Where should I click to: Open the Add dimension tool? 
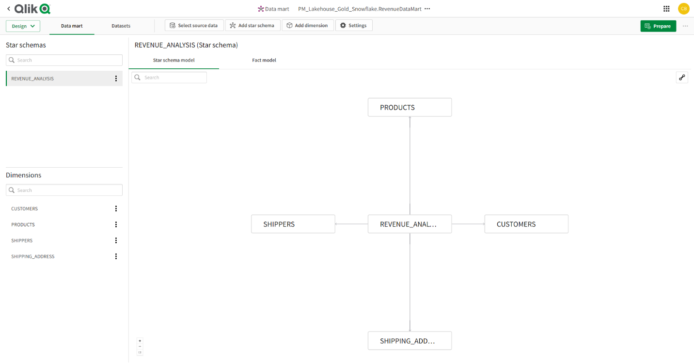point(307,25)
